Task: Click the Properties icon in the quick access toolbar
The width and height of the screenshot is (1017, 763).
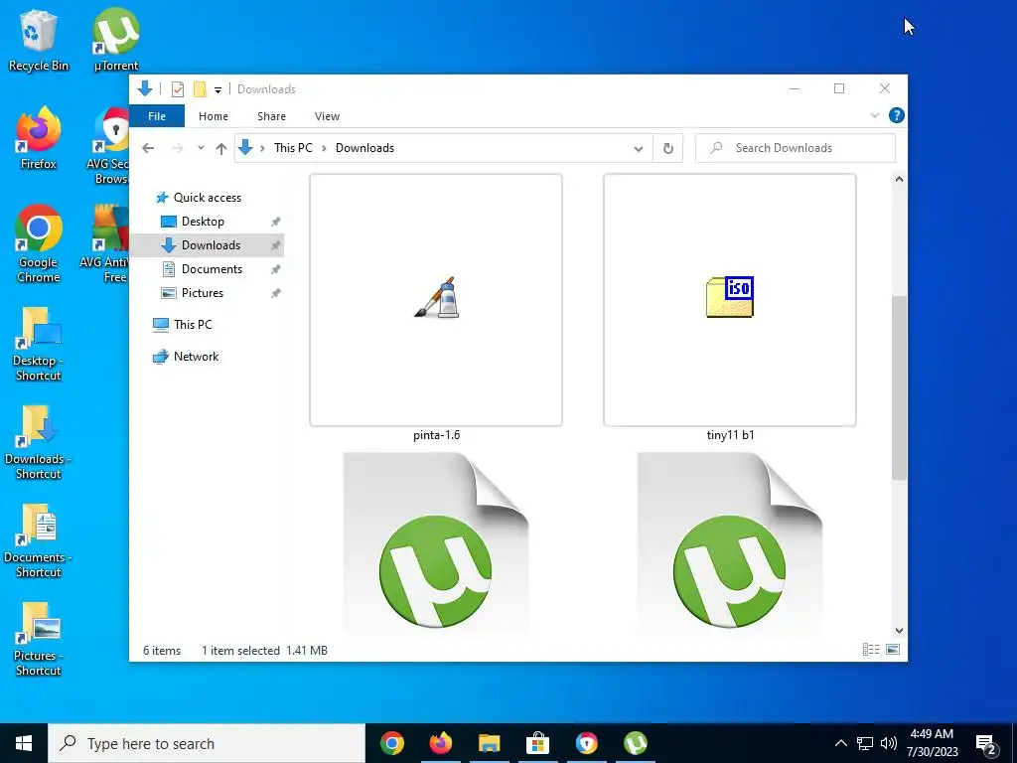Action: pos(177,88)
